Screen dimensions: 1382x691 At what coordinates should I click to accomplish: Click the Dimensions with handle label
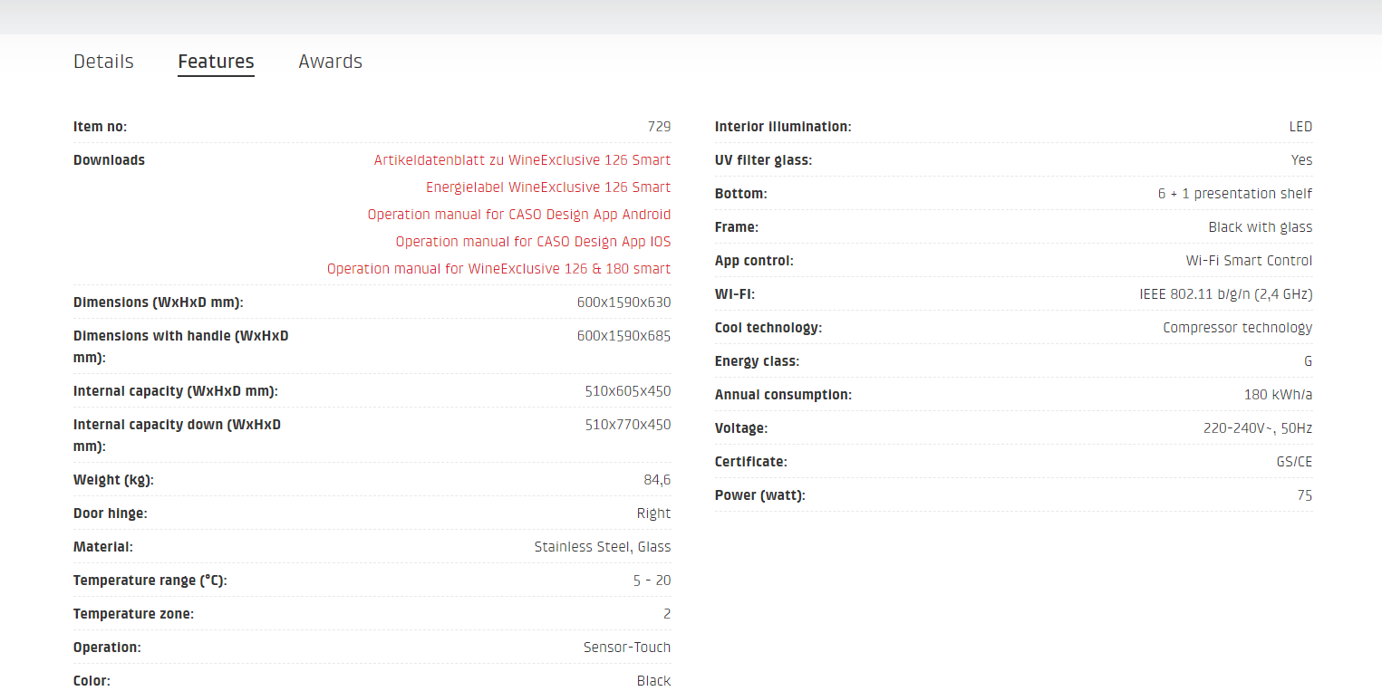tap(181, 347)
